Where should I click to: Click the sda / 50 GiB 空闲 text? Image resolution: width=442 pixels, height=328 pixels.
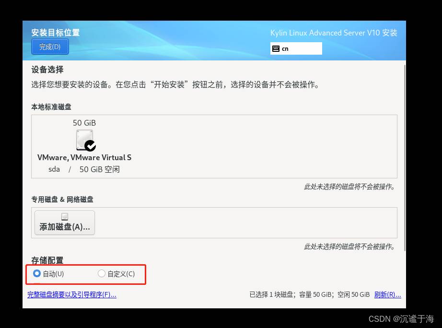click(84, 169)
